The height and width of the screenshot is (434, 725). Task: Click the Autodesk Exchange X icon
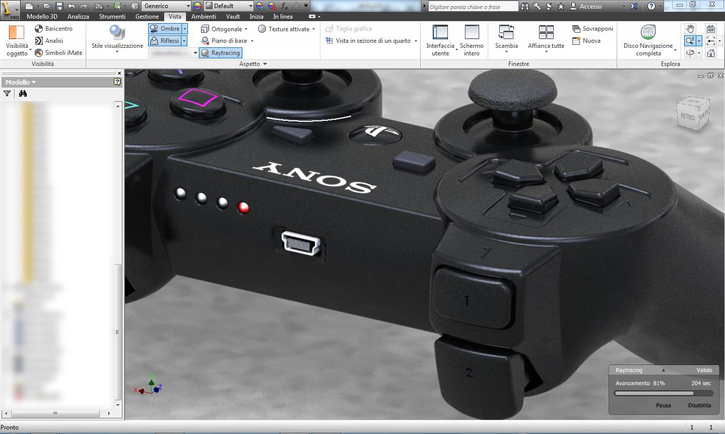click(634, 6)
